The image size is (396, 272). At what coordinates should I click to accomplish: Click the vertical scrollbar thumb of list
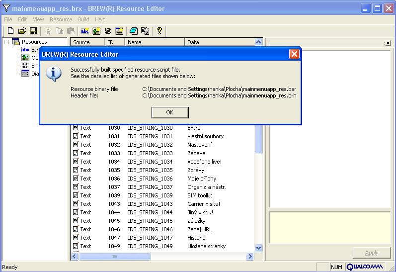coord(258,139)
